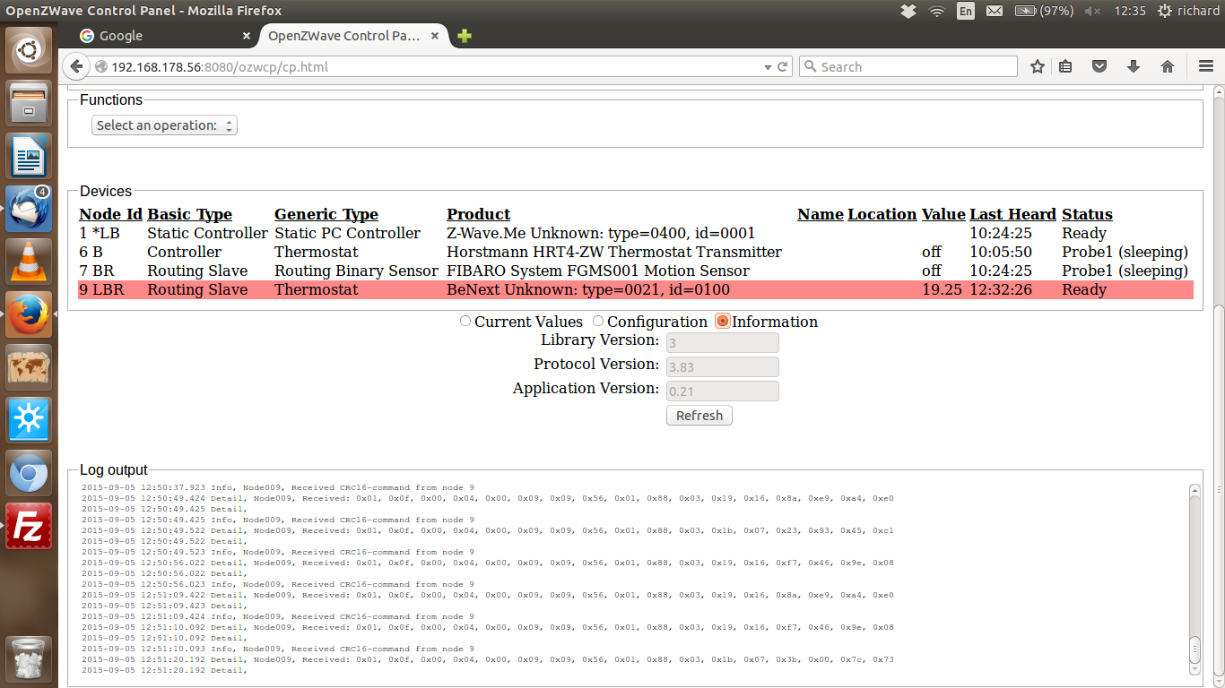1225x688 pixels.
Task: Open the blue gear application in the launcher
Action: pyautogui.click(x=29, y=420)
